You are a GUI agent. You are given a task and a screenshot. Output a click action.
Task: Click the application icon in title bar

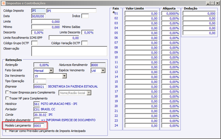[3, 3]
